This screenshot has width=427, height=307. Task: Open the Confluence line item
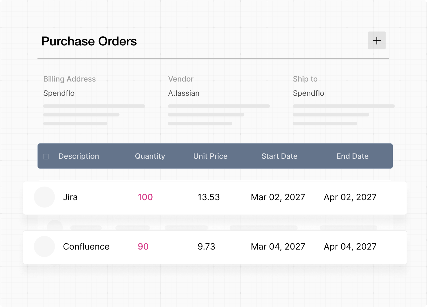click(x=86, y=246)
